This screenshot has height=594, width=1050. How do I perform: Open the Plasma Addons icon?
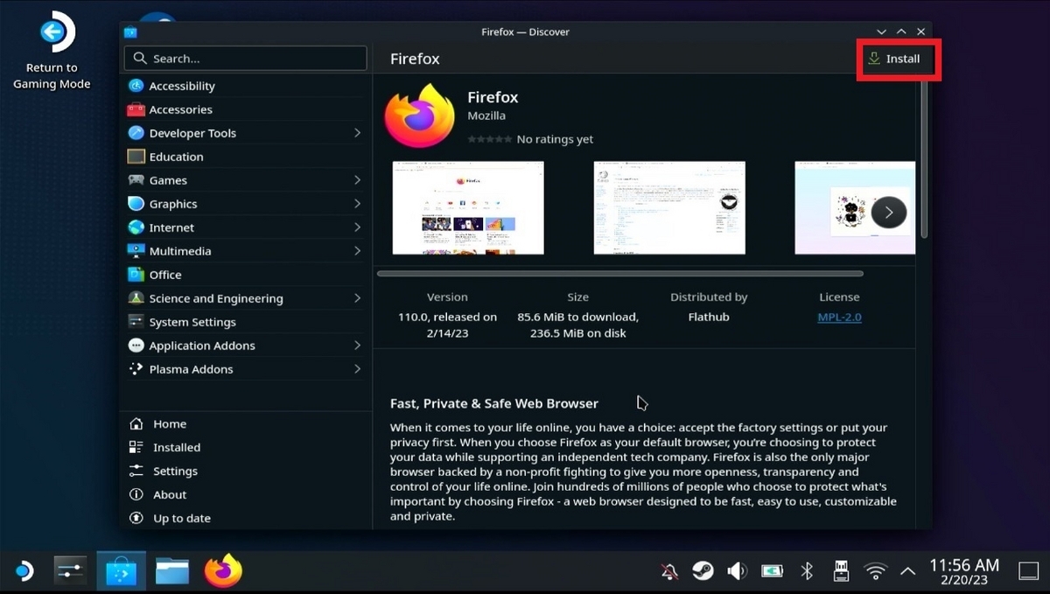tap(136, 369)
